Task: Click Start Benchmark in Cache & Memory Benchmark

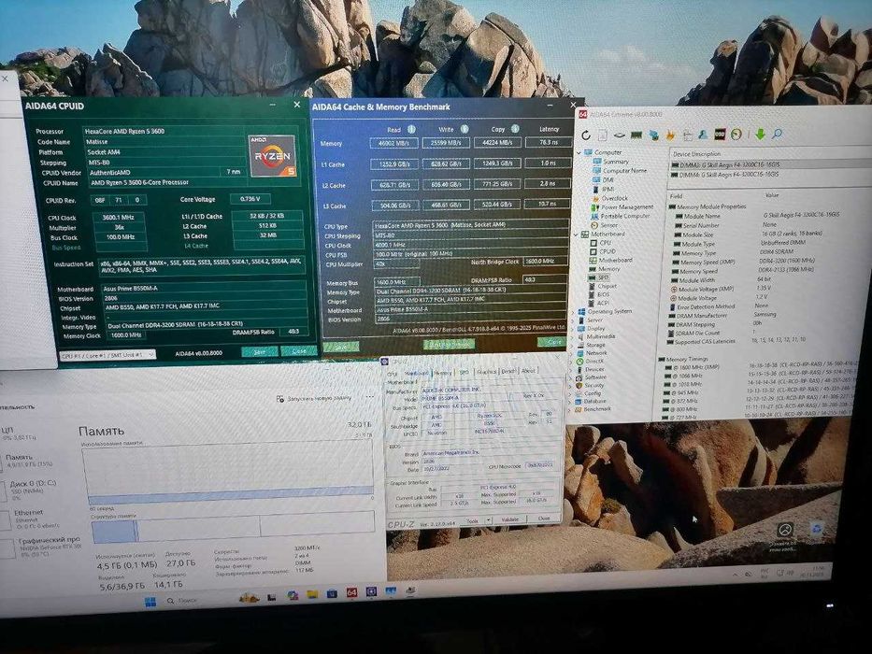Action: pyautogui.click(x=449, y=344)
